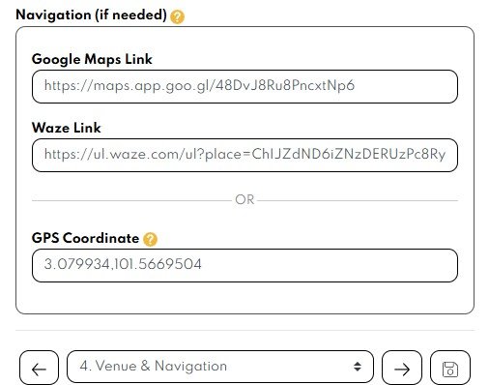Click the maps.app.goo.gl placeholder text
The image size is (489, 385).
click(x=199, y=86)
